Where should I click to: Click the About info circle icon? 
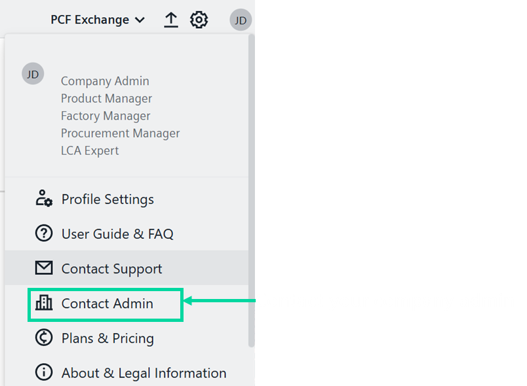[x=44, y=372]
